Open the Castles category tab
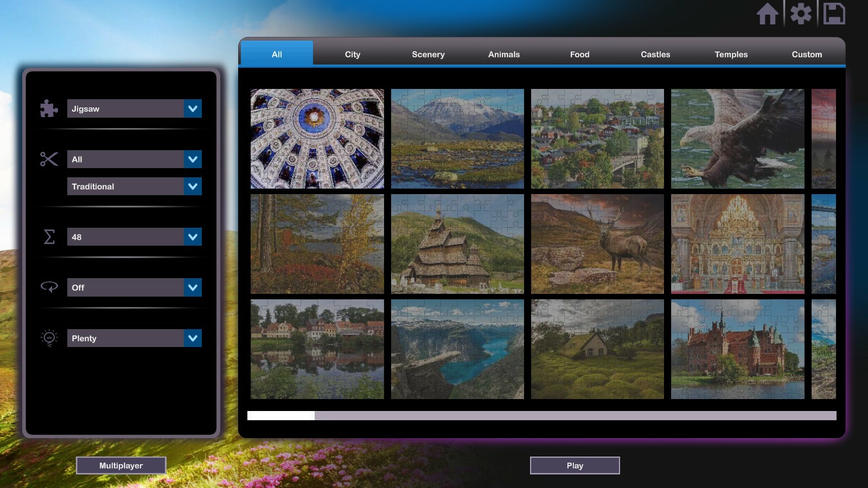Image resolution: width=868 pixels, height=488 pixels. point(655,54)
